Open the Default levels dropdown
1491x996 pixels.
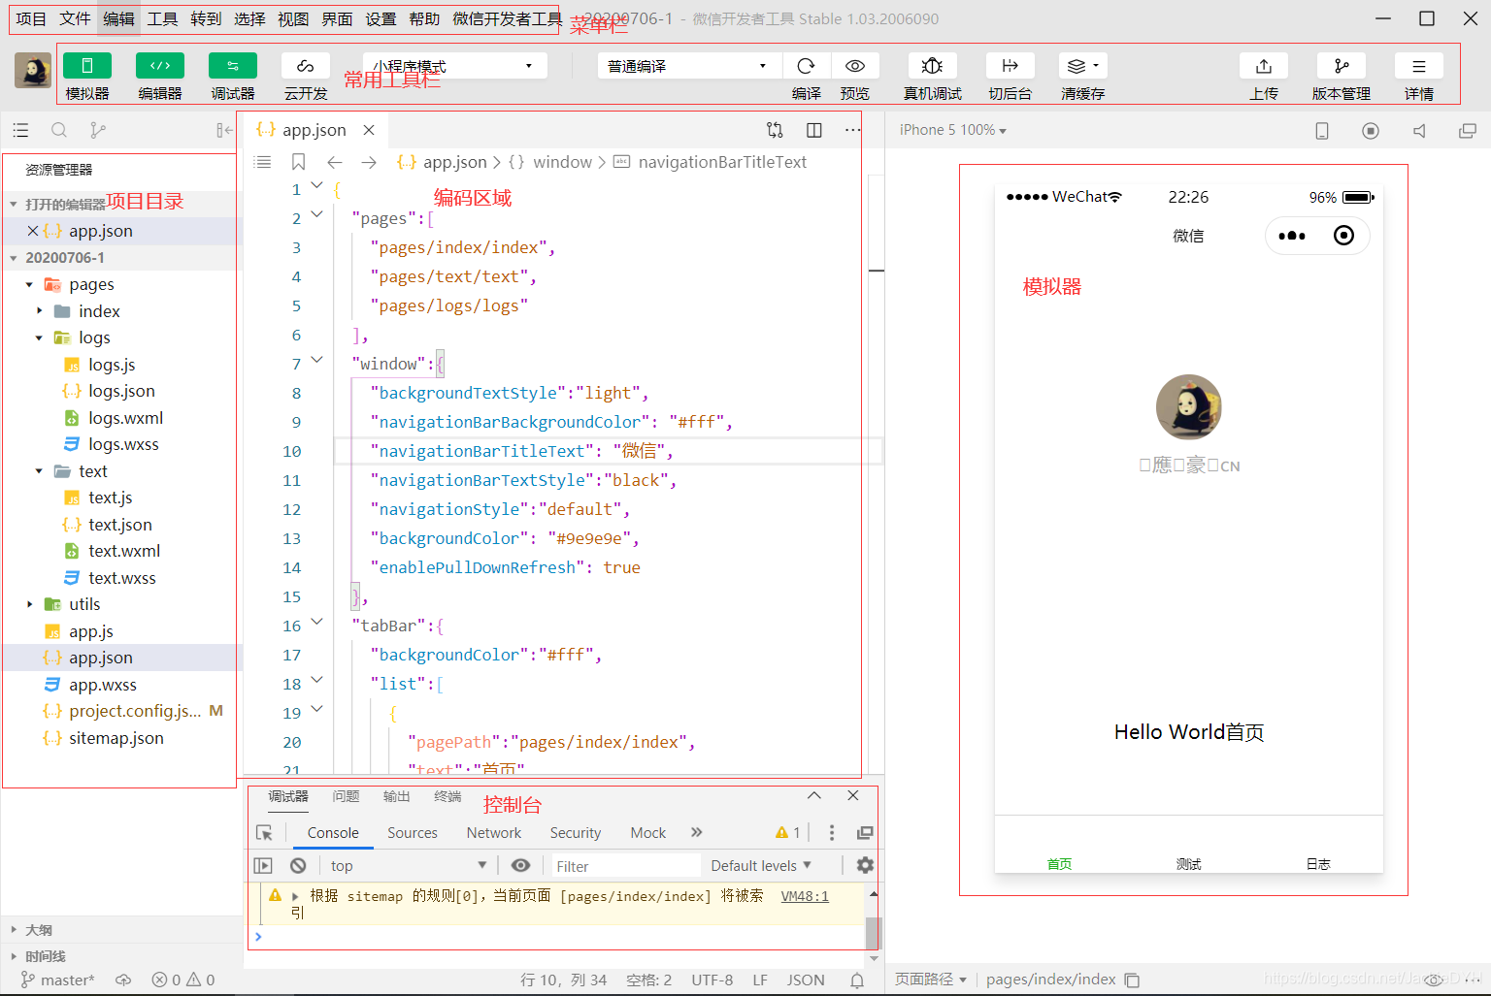[x=761, y=865]
